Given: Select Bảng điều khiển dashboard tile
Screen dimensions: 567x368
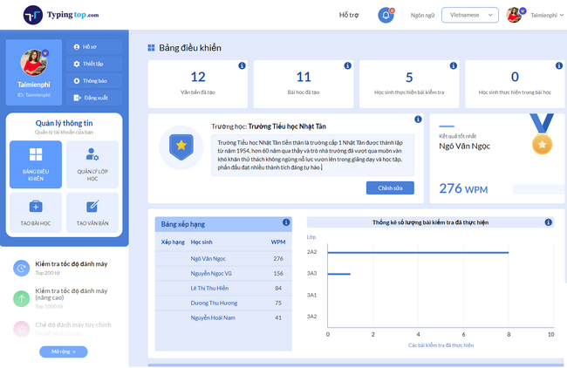Looking at the screenshot, I should 36,165.
